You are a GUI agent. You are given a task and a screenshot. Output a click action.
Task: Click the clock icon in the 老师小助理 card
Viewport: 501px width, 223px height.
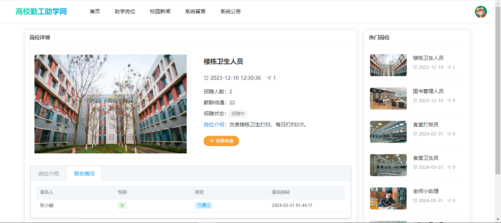click(415, 200)
